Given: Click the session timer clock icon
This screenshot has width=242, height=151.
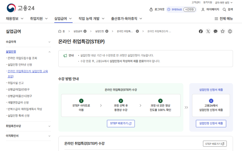Looking at the screenshot, I should pos(169,9).
